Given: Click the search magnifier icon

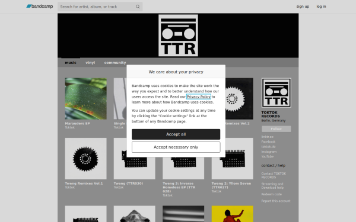Looking at the screenshot, I should (138, 7).
